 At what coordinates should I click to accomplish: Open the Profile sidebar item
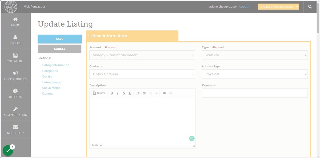15,40
